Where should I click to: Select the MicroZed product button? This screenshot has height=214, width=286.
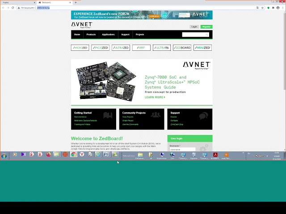[x=80, y=48]
